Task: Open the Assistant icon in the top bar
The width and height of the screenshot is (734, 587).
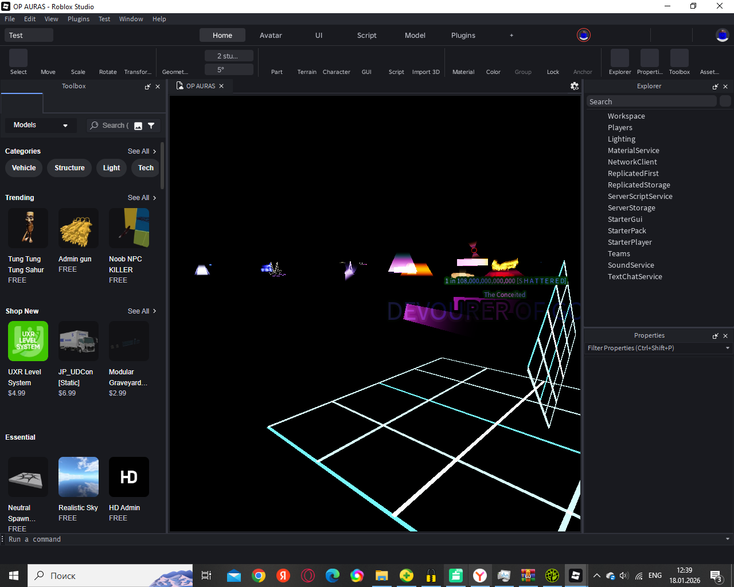Action: pos(584,35)
